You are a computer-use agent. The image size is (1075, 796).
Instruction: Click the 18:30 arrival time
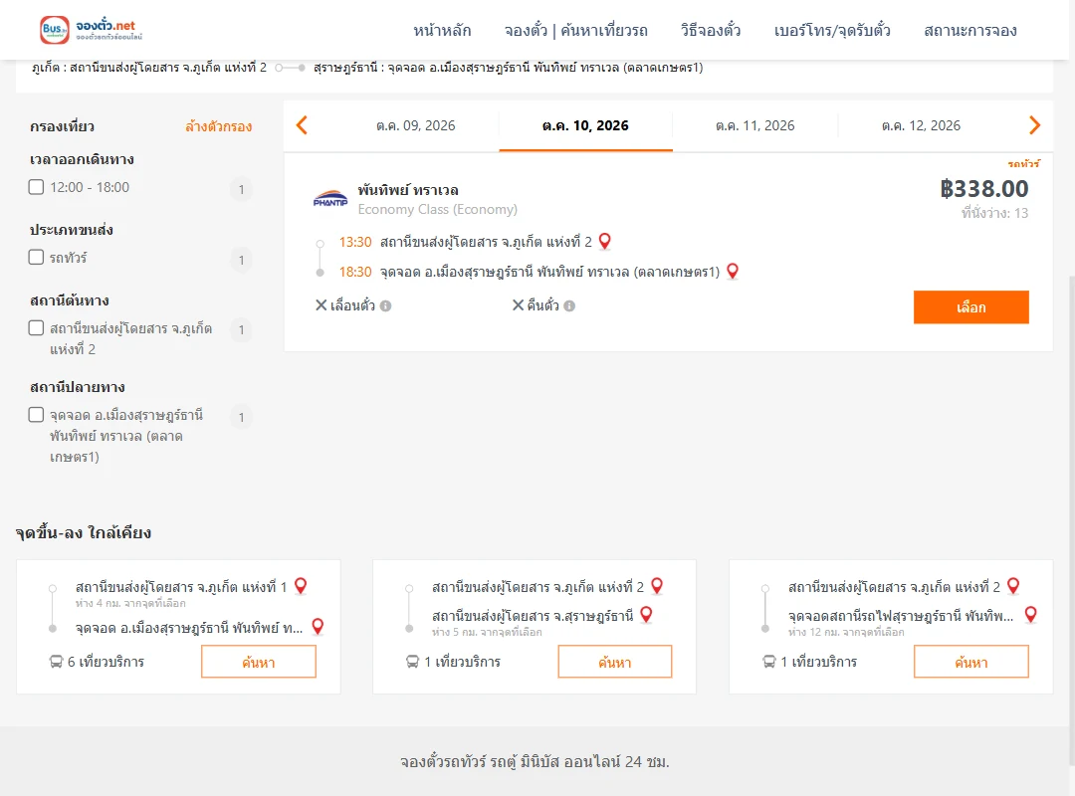pos(355,273)
